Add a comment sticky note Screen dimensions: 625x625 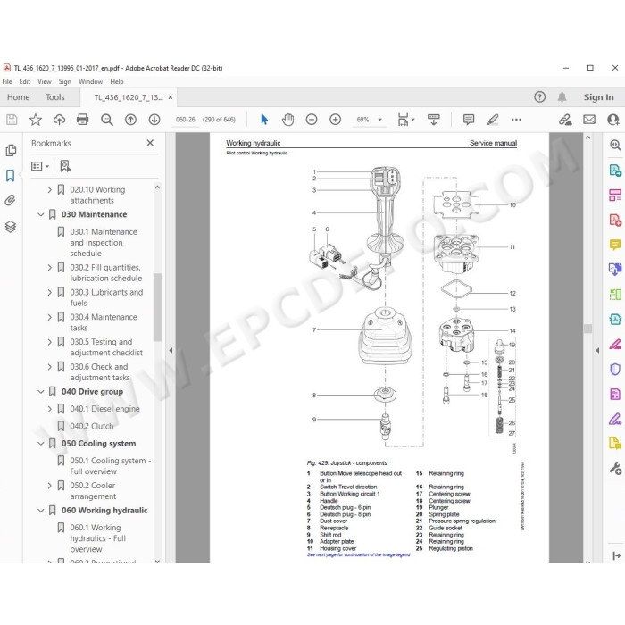point(469,120)
